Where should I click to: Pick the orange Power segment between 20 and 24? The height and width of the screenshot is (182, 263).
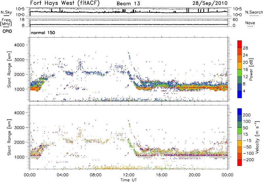[240, 58]
